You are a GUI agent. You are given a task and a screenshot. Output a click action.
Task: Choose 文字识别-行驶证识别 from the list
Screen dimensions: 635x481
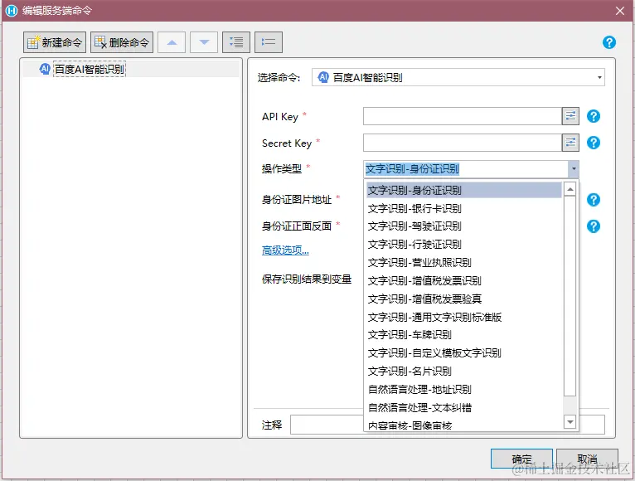pos(464,245)
